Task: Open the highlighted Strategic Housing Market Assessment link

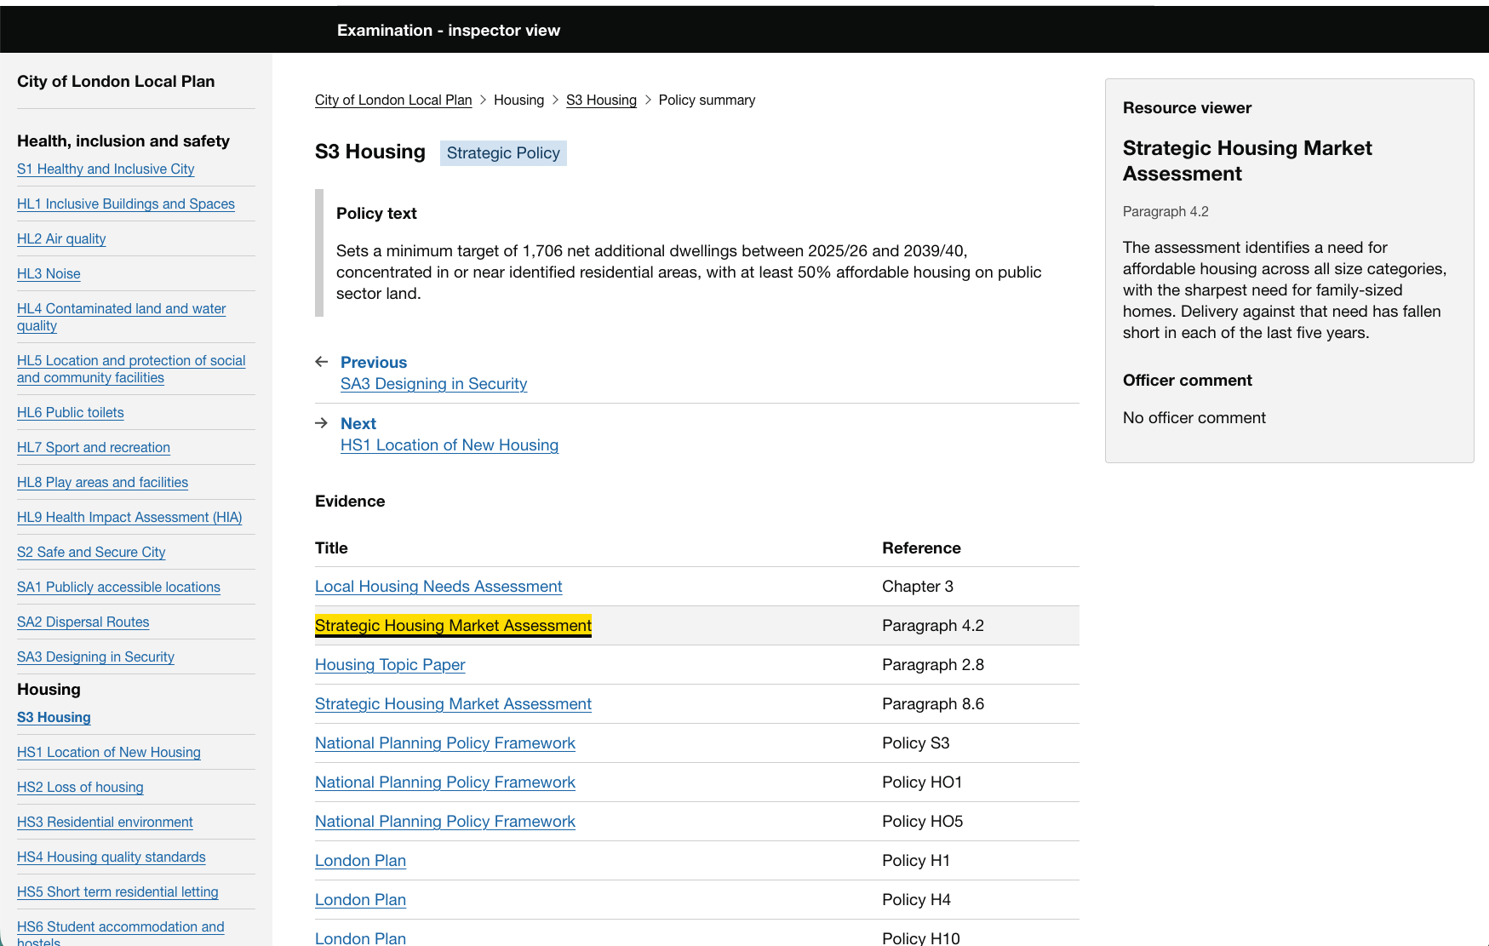Action: (453, 626)
